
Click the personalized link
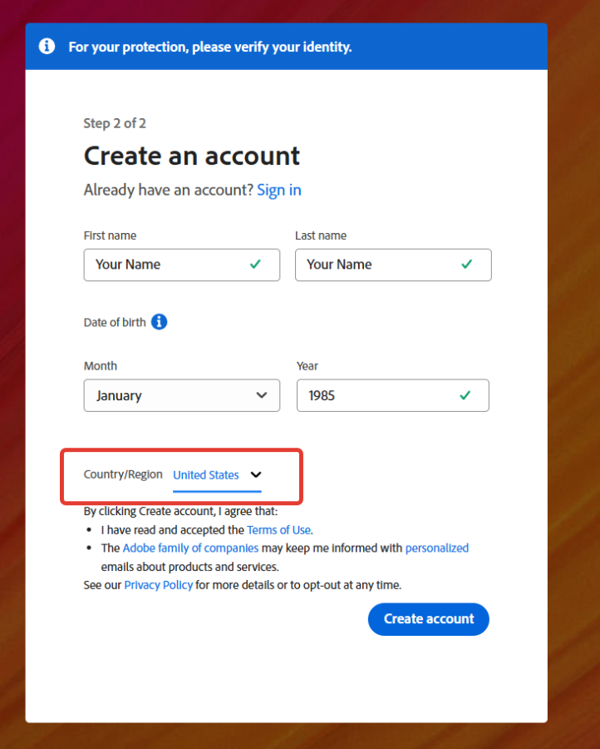(x=437, y=548)
